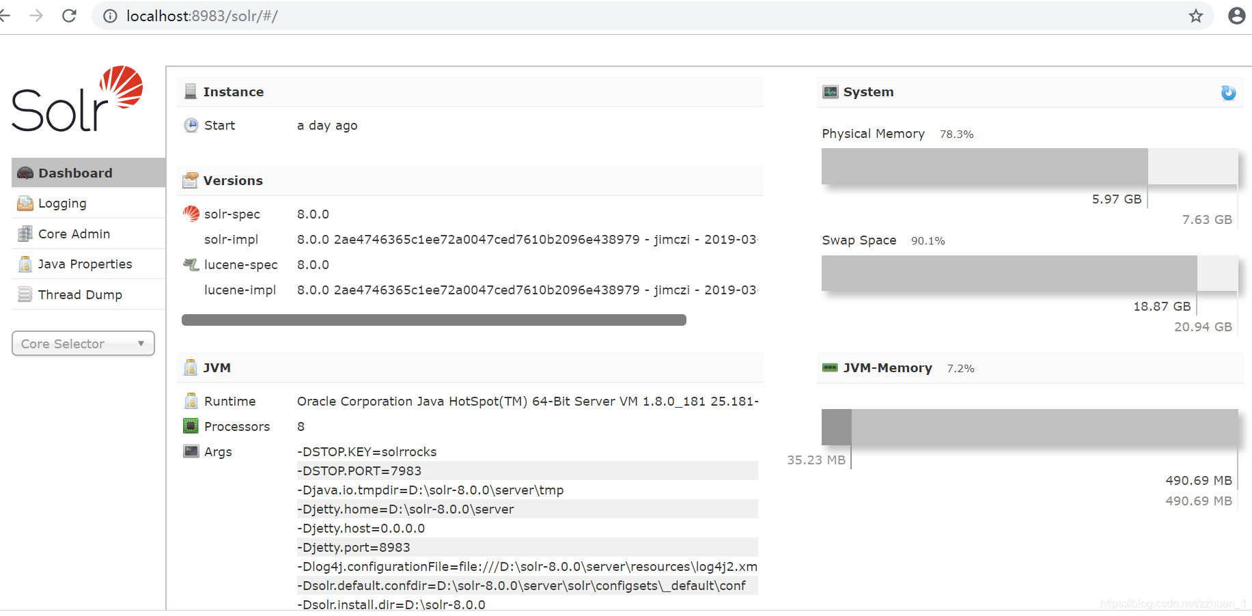Open Java Properties via its key icon
Screen dimensions: 1252x616
(x=25, y=264)
